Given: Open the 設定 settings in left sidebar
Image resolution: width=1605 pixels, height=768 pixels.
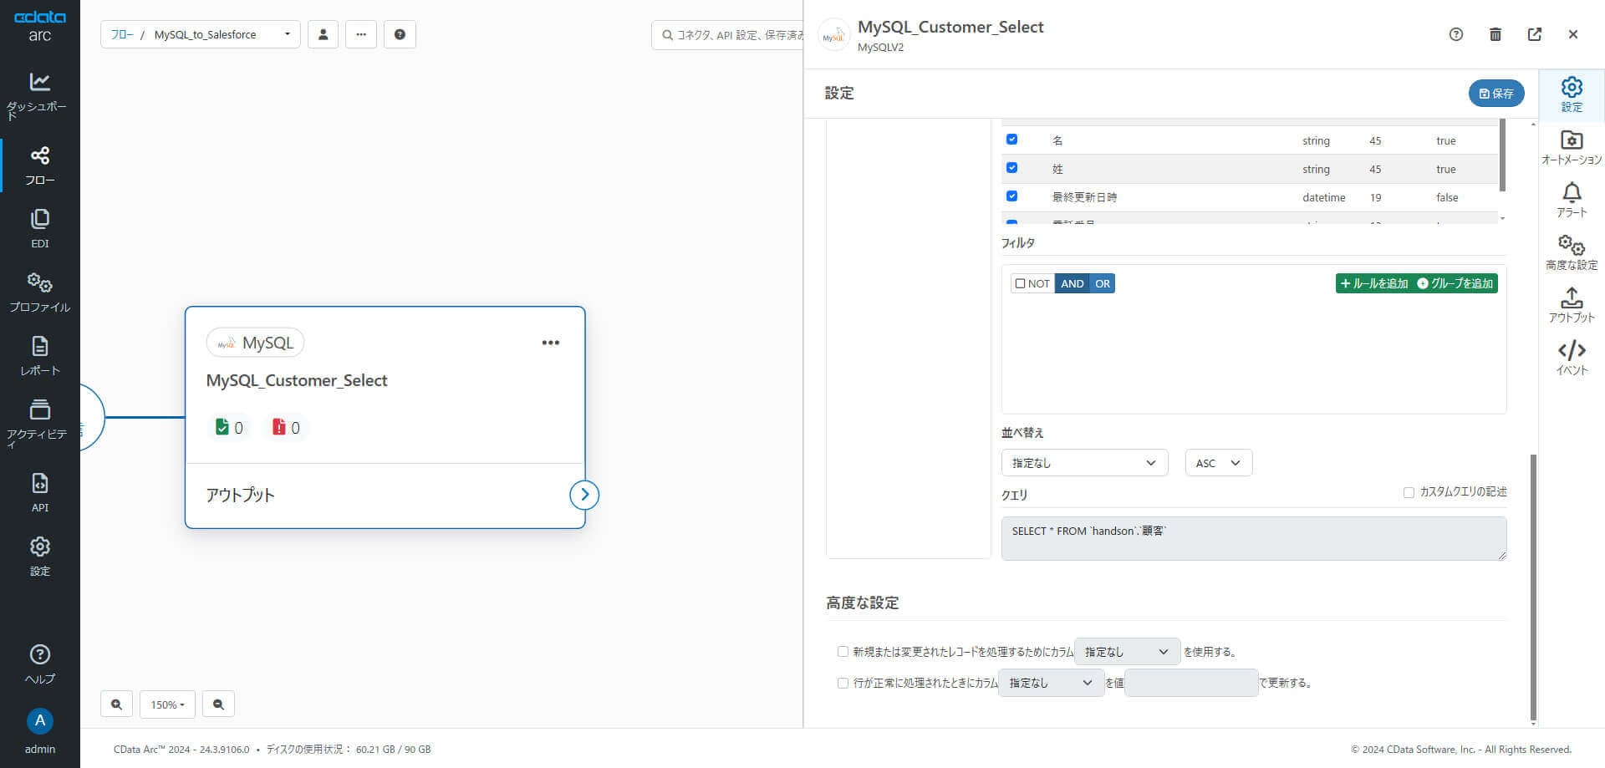Looking at the screenshot, I should pyautogui.click(x=39, y=557).
